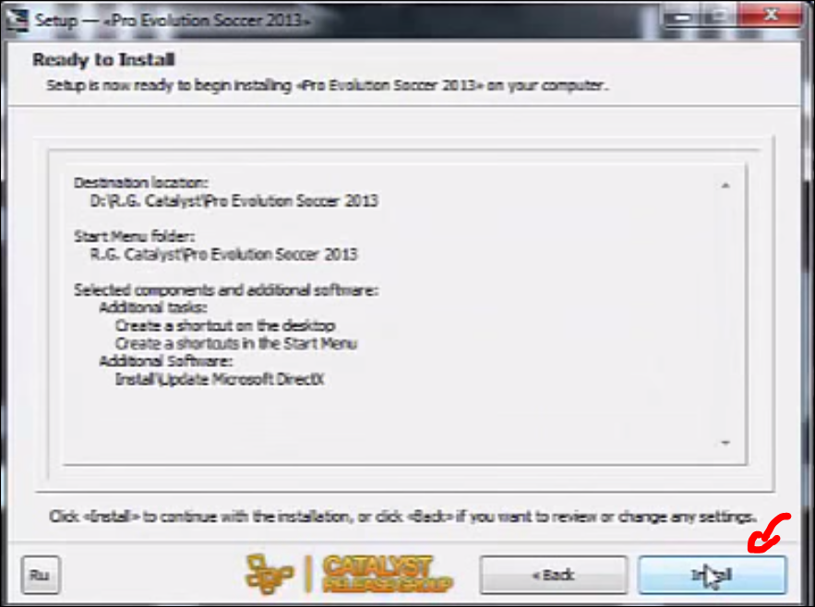Viewport: 815px width, 607px height.
Task: Click the Setup installer icon in title bar
Action: coord(16,19)
